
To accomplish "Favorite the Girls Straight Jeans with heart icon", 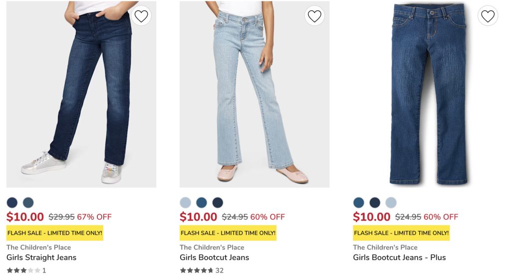I will click(141, 16).
